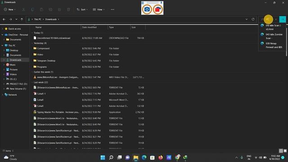Screen dimensions: 288x162
Task: Select Music in the navigation pane
Action: [13, 65]
